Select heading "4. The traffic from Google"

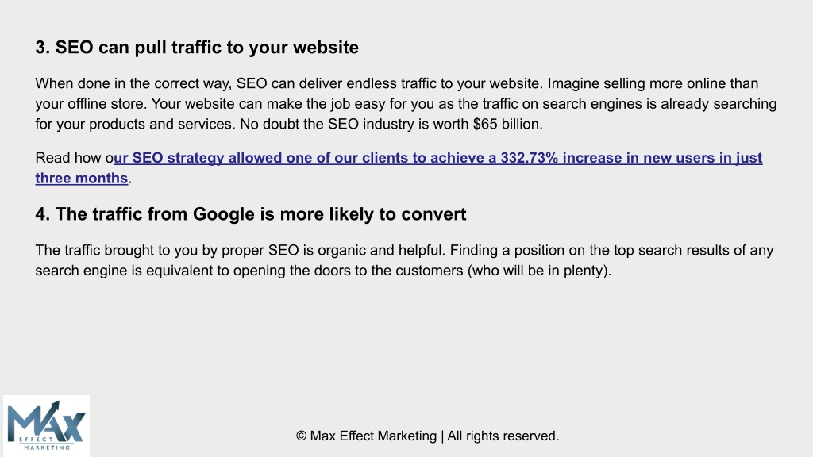pos(251,214)
